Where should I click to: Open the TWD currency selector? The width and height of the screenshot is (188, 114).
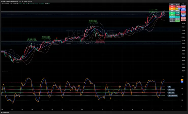[x=183, y=4]
